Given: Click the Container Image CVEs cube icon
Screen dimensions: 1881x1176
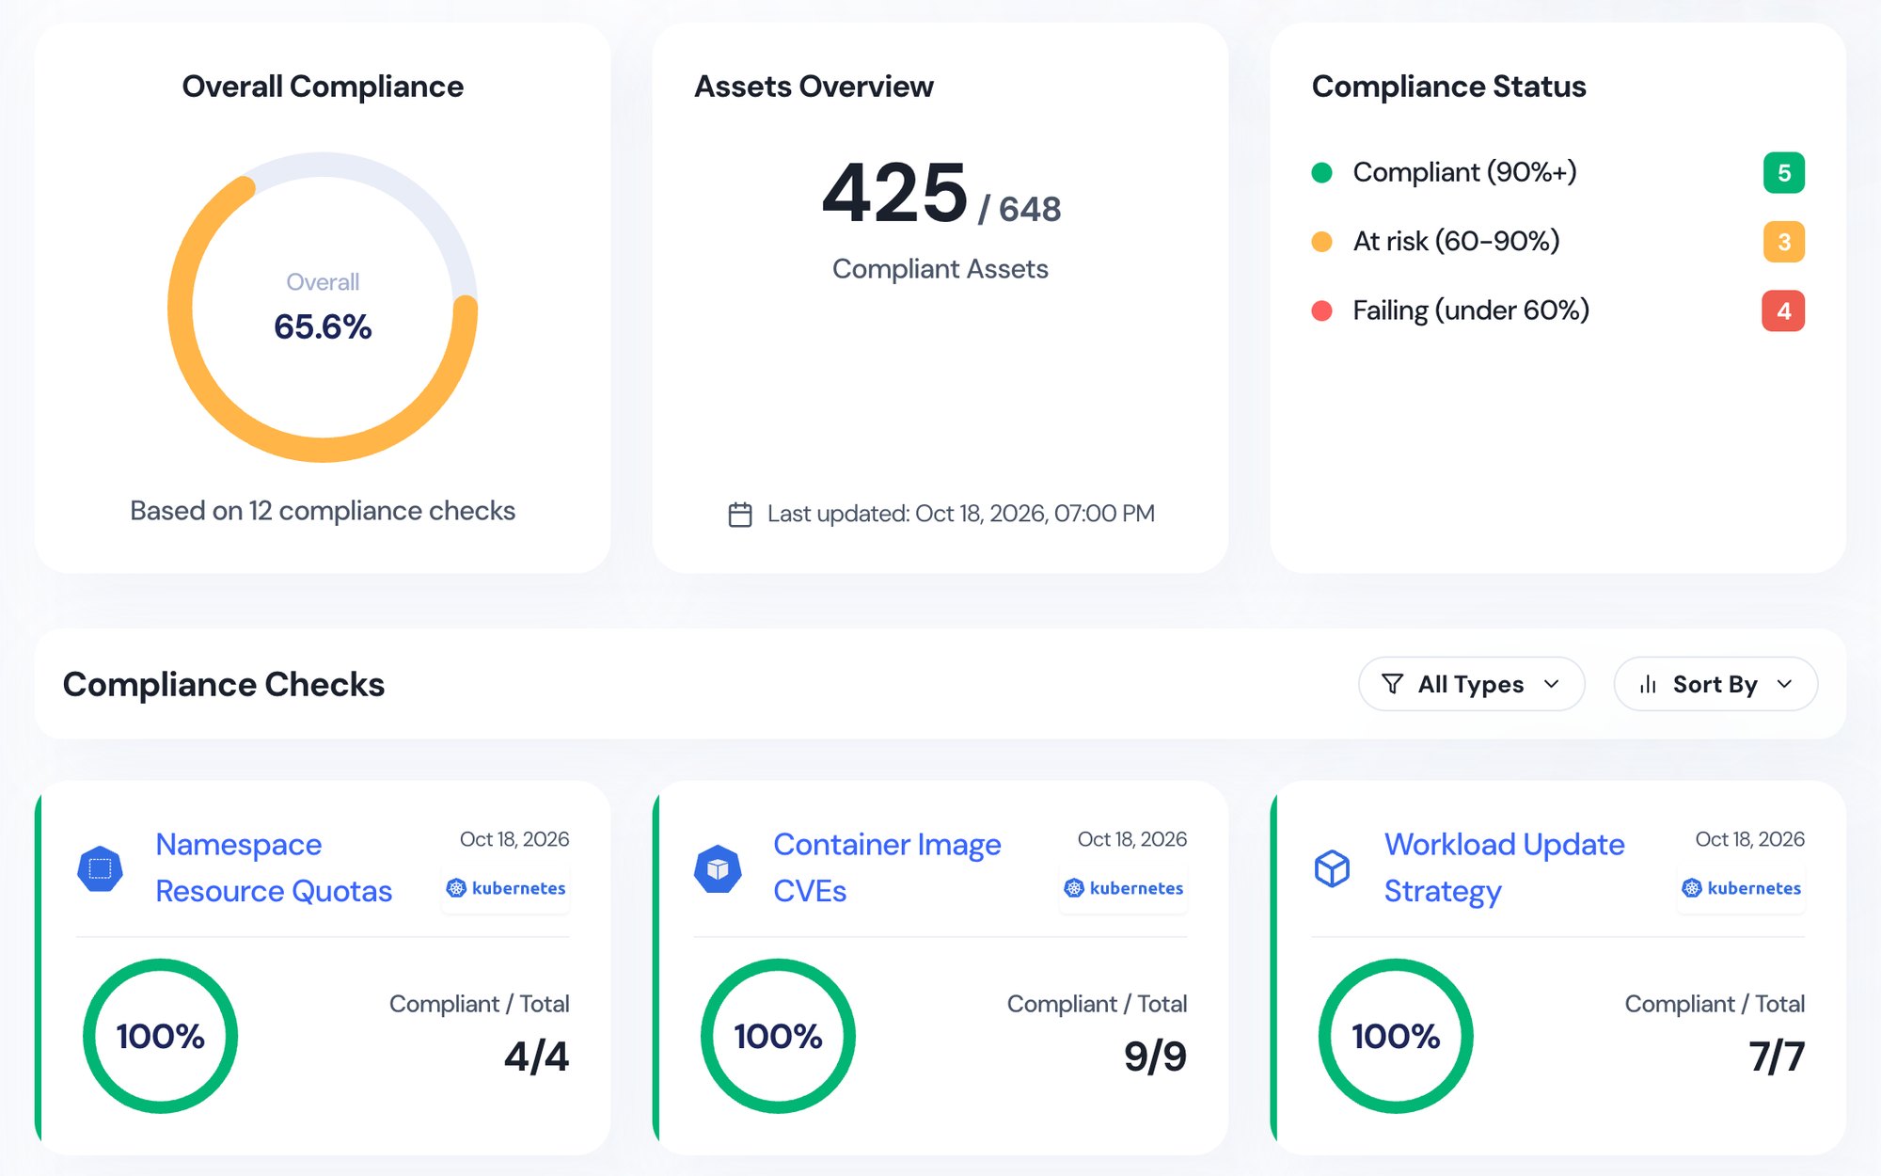Looking at the screenshot, I should pyautogui.click(x=718, y=868).
